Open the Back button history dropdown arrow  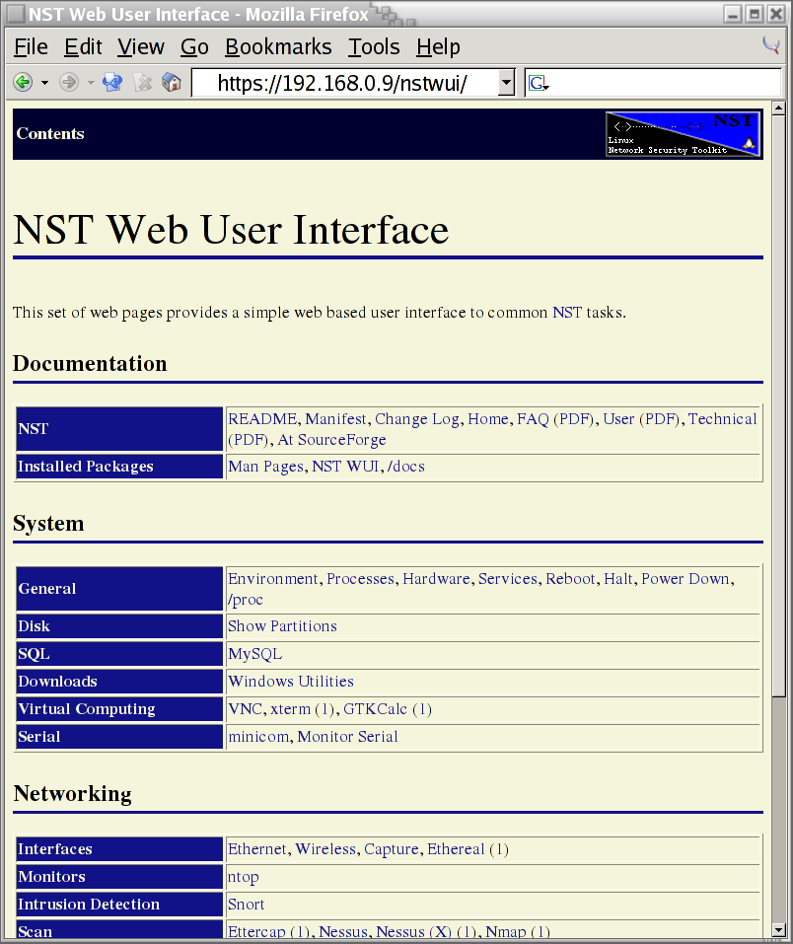click(44, 83)
